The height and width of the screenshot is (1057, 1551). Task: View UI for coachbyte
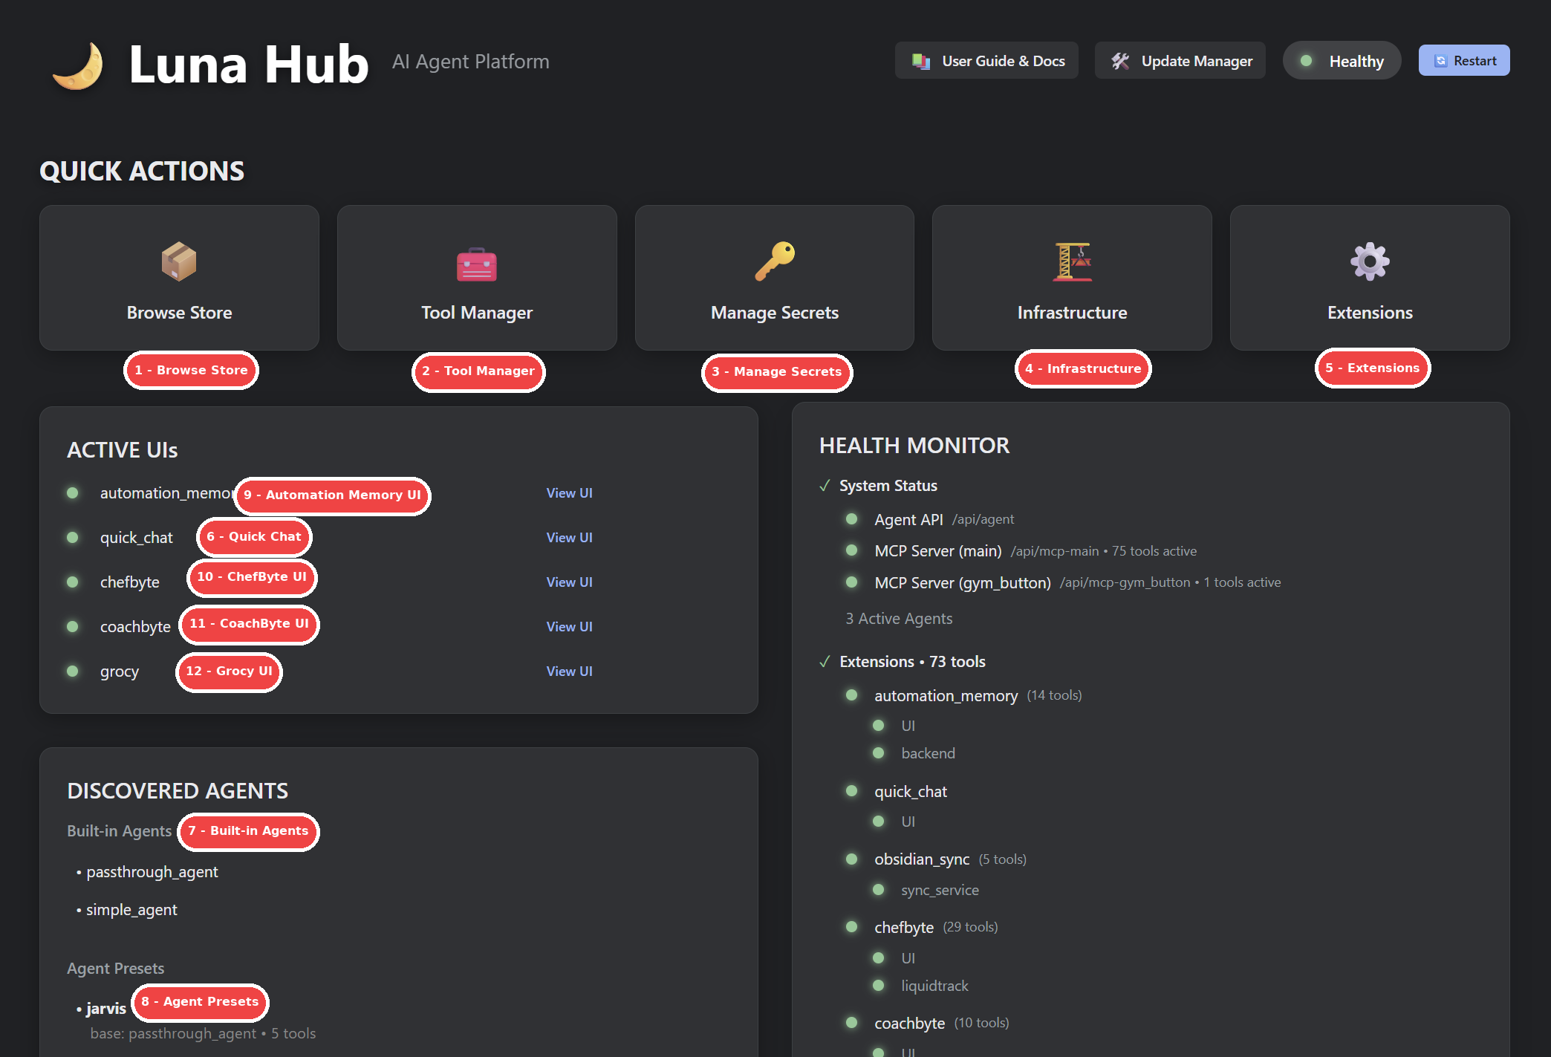(569, 627)
